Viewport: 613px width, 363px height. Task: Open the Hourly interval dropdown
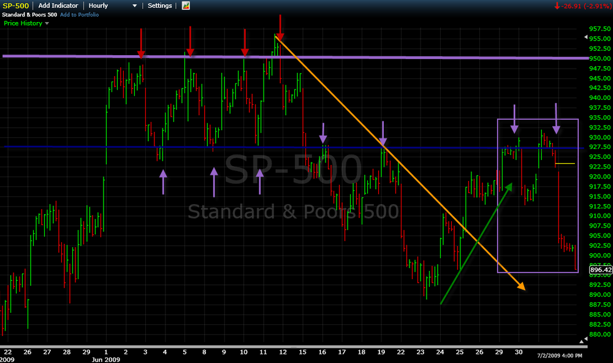[x=113, y=6]
